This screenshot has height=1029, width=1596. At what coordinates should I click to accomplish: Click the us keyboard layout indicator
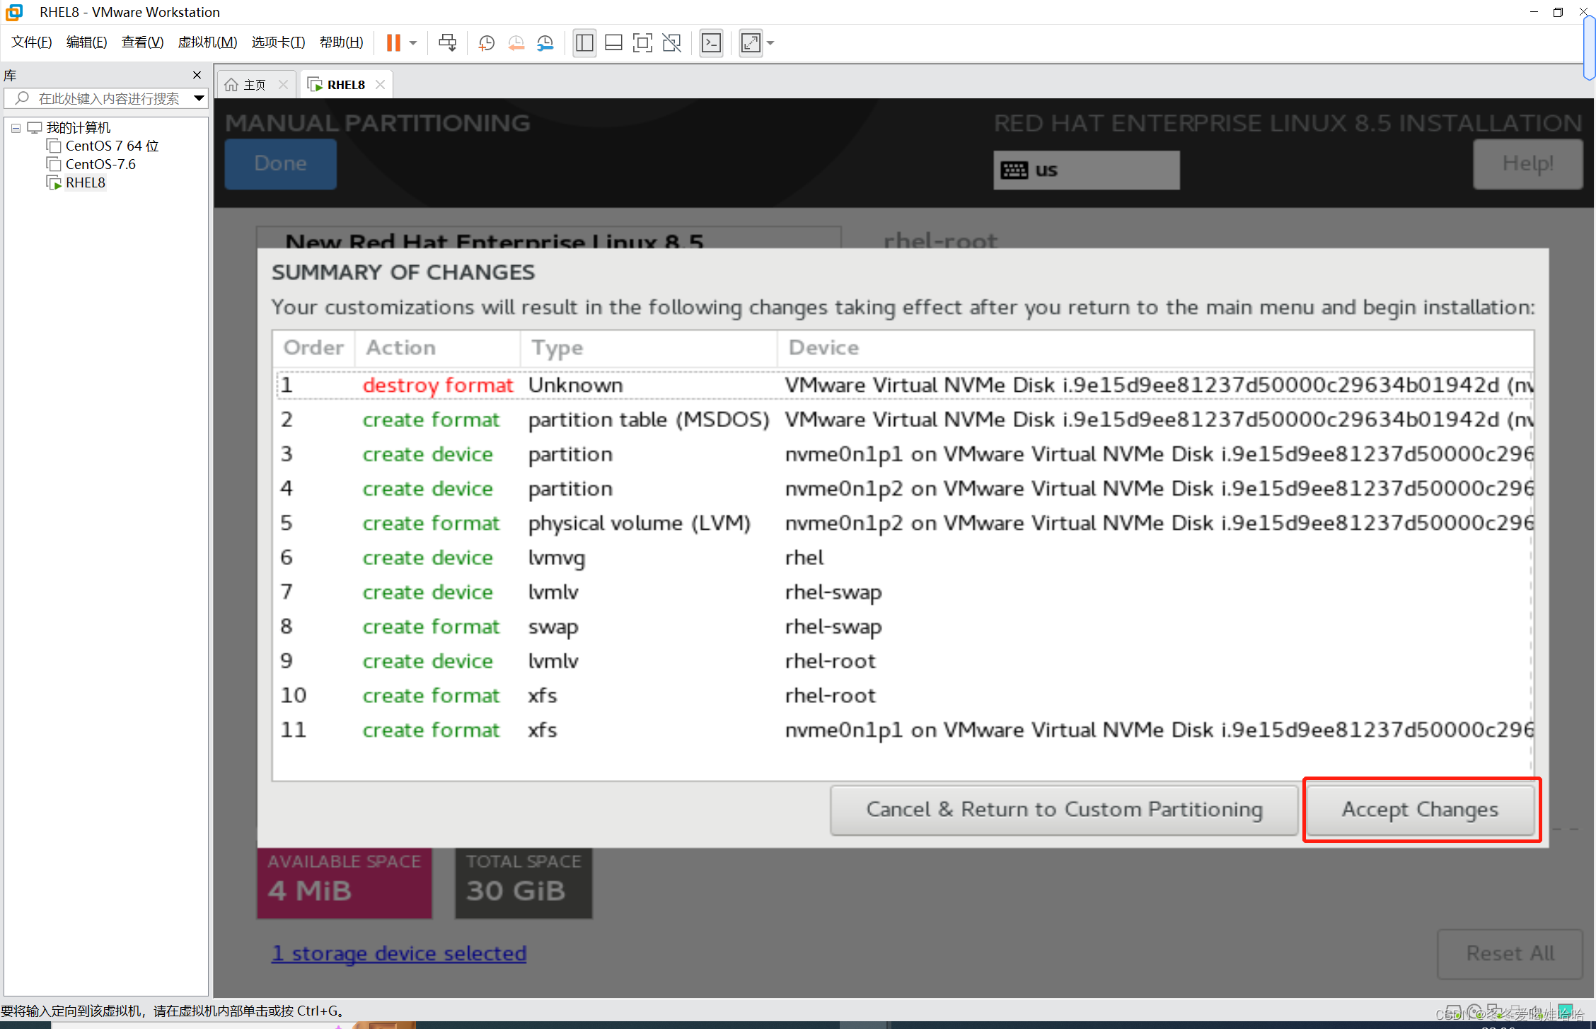click(1086, 170)
